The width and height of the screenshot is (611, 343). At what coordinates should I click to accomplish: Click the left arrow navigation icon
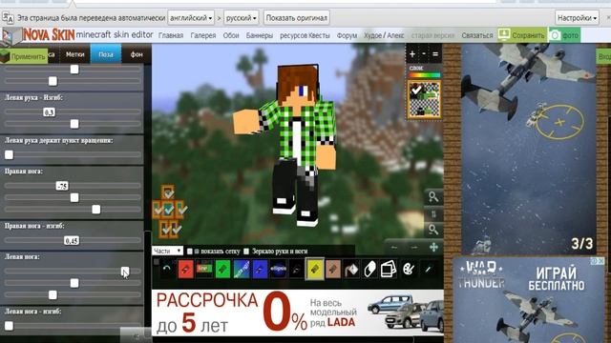pyautogui.click(x=394, y=248)
